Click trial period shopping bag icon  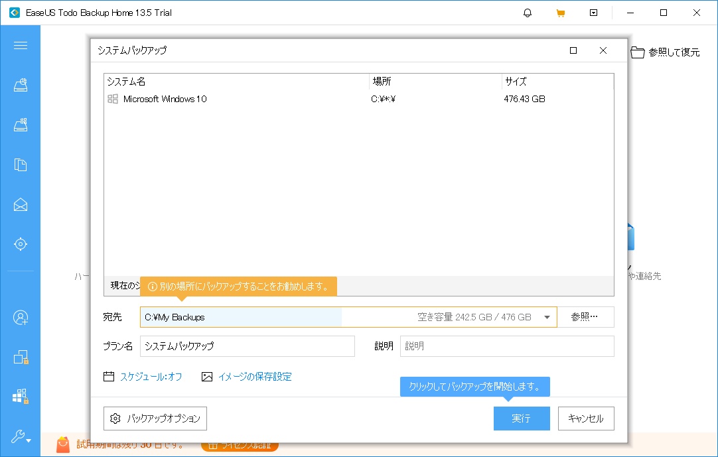[63, 444]
